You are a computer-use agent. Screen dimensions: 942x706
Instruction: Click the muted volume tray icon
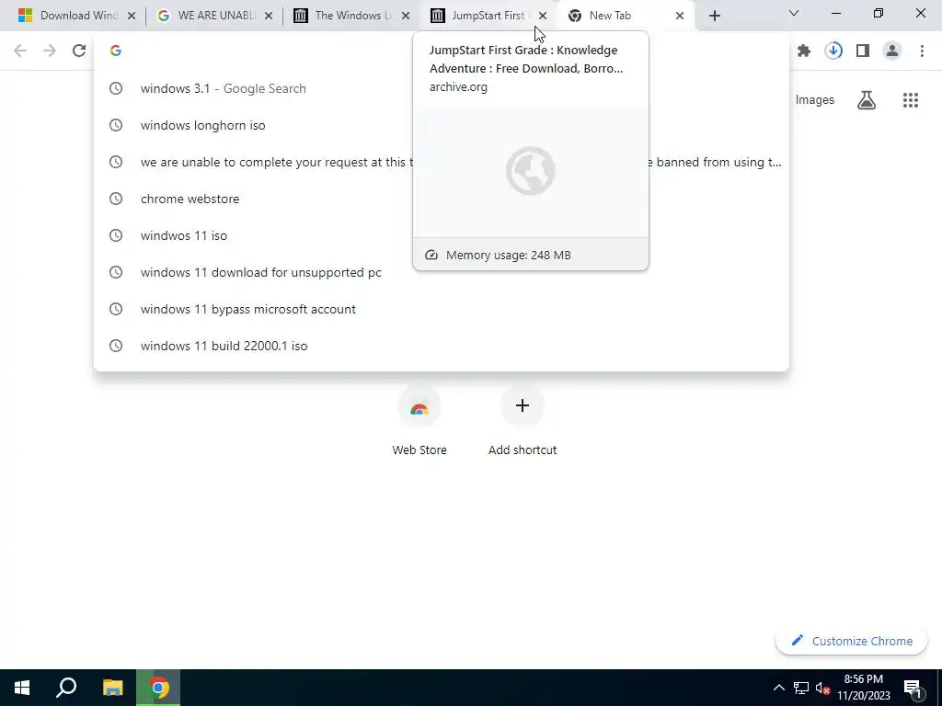click(822, 688)
